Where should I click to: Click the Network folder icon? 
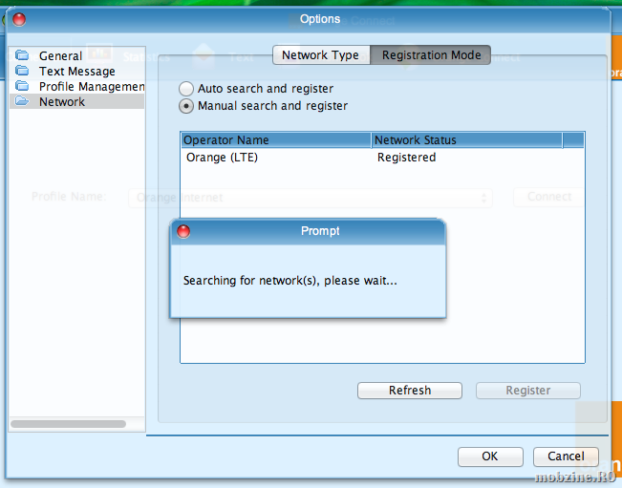pyautogui.click(x=22, y=102)
